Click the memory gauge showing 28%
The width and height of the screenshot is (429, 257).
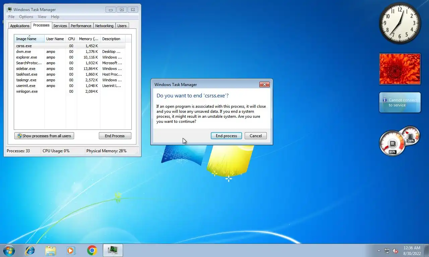coord(411,135)
